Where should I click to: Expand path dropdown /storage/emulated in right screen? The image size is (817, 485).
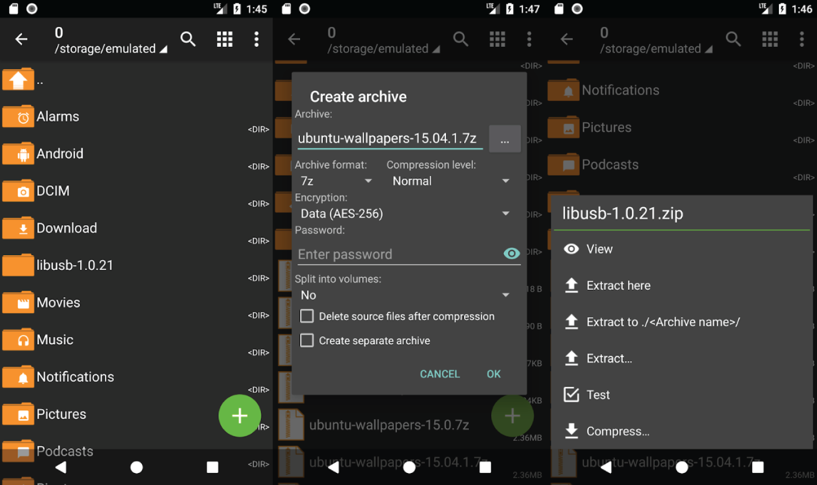[x=656, y=49]
